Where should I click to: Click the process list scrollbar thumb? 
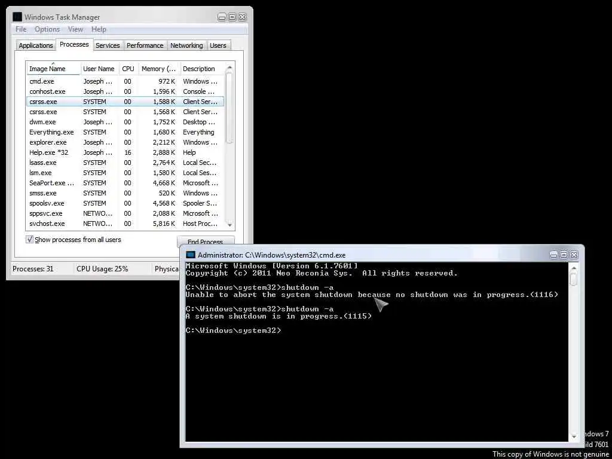(229, 108)
